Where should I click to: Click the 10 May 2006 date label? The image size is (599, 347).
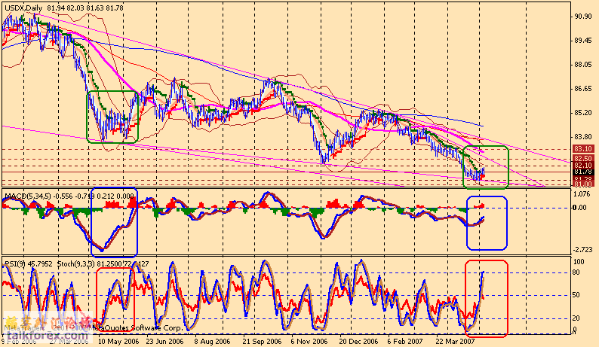click(118, 341)
